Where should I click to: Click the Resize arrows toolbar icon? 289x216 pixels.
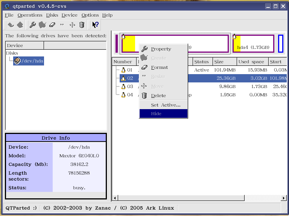[62, 24]
